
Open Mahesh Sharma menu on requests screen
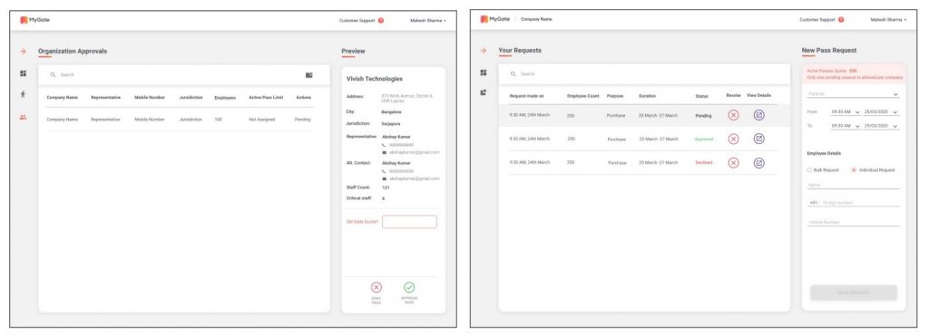coord(888,20)
